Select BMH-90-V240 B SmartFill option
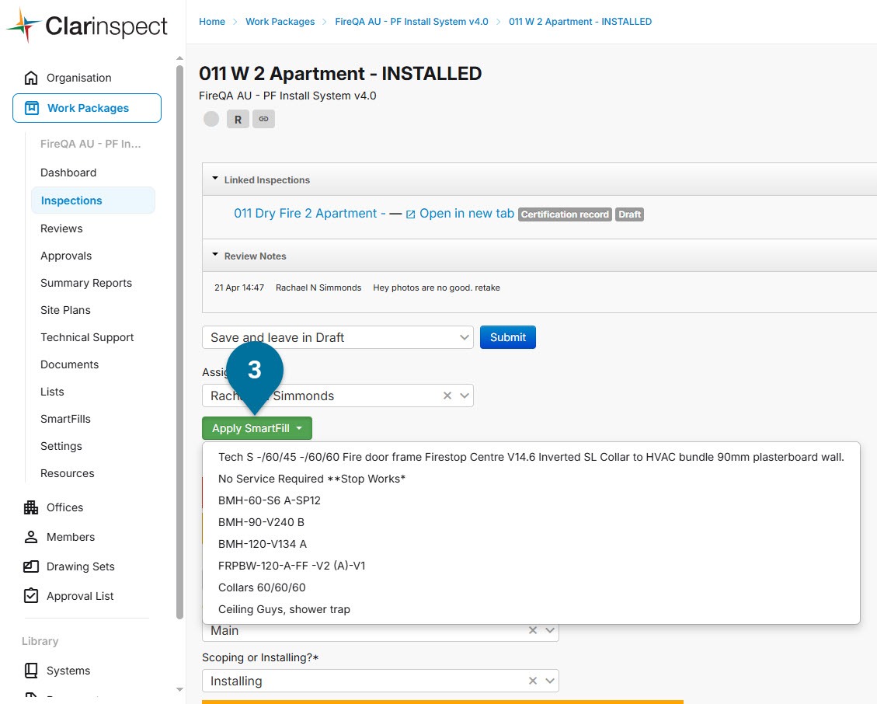Viewport: 877px width, 704px height. click(x=531, y=523)
